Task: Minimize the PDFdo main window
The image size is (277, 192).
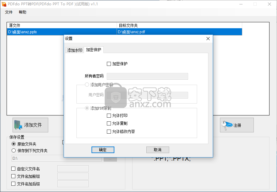Action: (241, 4)
